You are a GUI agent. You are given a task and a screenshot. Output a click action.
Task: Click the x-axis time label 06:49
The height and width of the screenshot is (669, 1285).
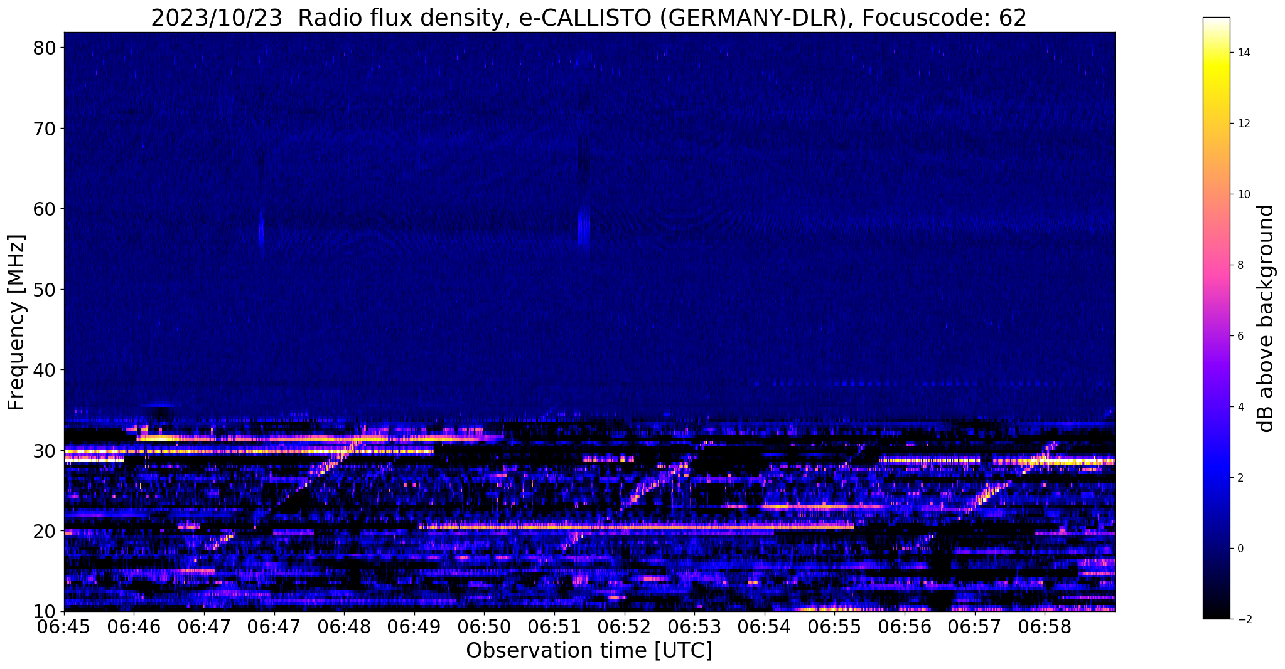click(414, 627)
